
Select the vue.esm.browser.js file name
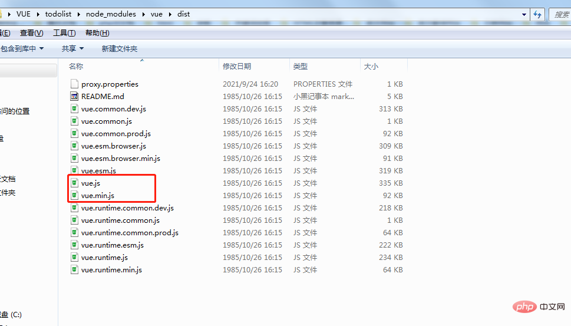114,146
